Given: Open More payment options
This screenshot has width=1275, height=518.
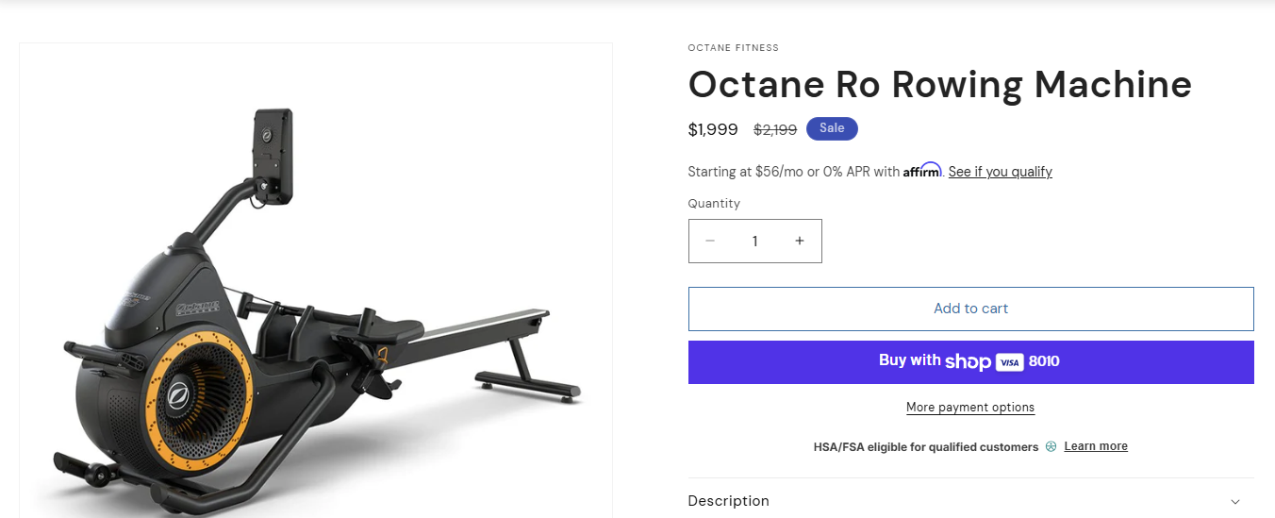Looking at the screenshot, I should [x=970, y=408].
